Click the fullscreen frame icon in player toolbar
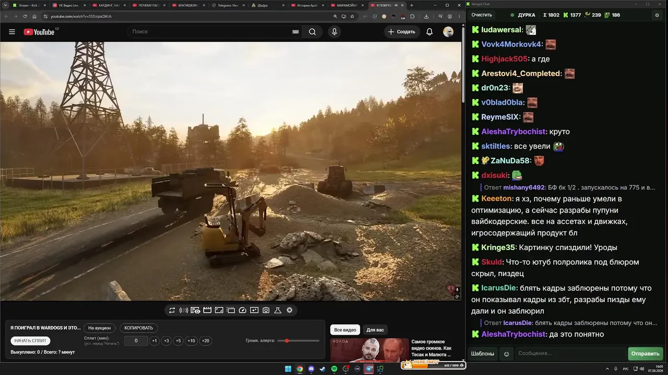Screen dimensions: 668x375 (x=219, y=310)
